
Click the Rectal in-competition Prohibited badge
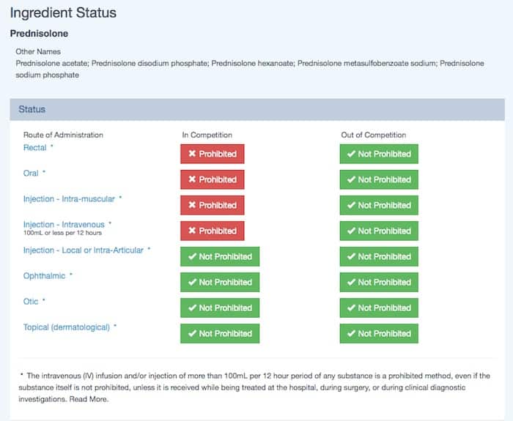tap(213, 154)
